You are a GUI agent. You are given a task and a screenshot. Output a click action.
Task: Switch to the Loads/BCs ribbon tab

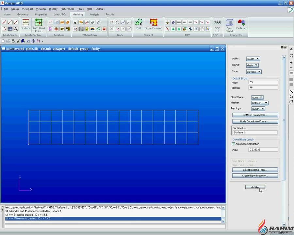point(59,14)
